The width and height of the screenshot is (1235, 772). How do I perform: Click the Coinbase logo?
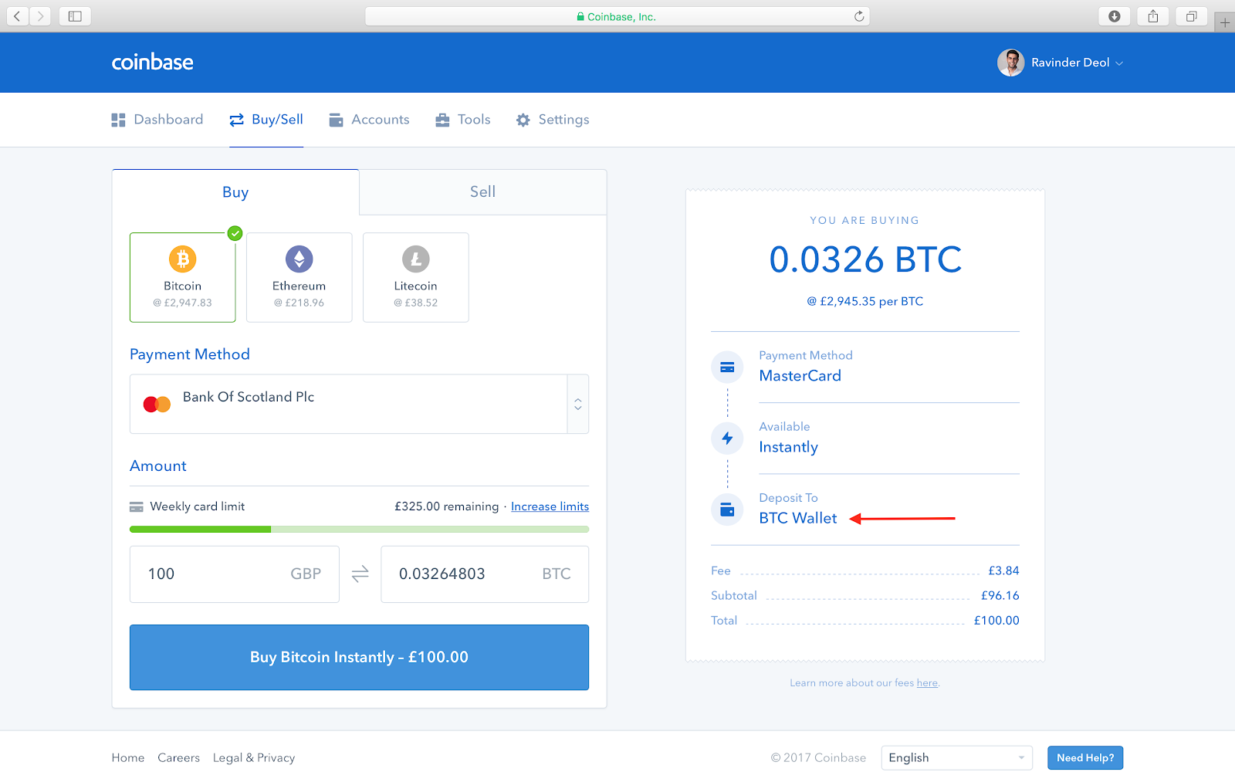[x=153, y=63]
